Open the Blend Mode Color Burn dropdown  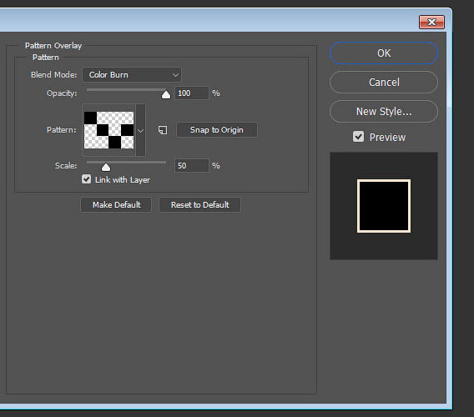(132, 74)
